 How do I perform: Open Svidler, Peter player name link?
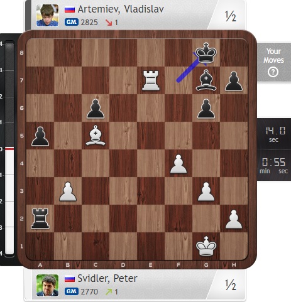point(107,279)
